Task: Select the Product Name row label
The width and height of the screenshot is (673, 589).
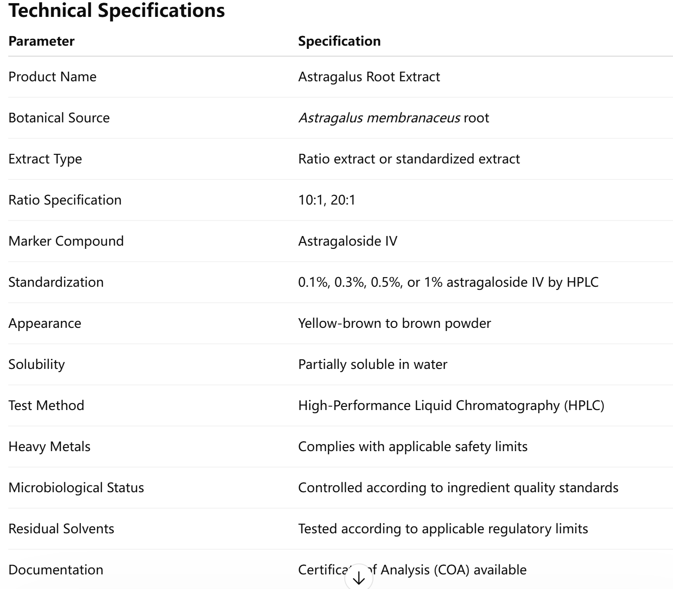Action: click(53, 77)
